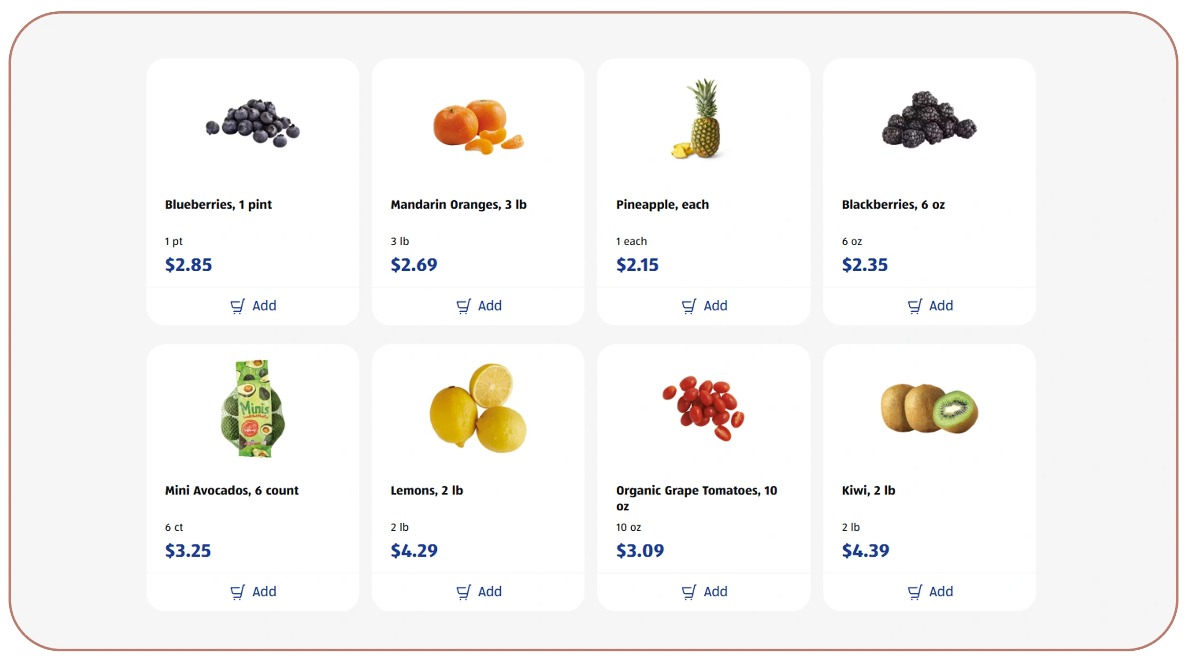Click the cart icon for Blackberries
This screenshot has width=1187, height=662.
pos(915,305)
